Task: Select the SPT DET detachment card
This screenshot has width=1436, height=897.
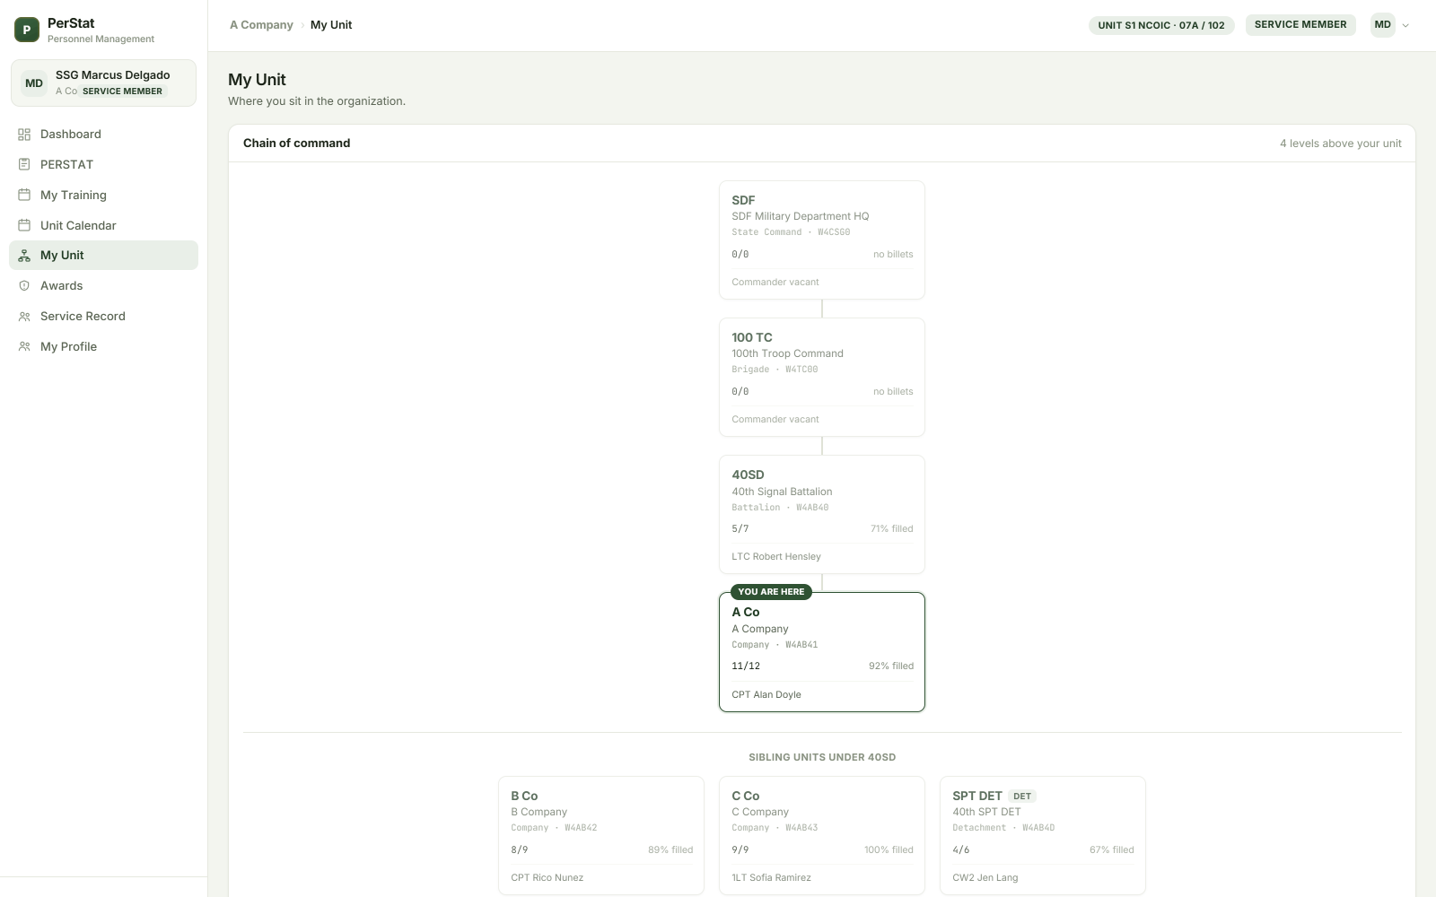Action: point(1043,835)
